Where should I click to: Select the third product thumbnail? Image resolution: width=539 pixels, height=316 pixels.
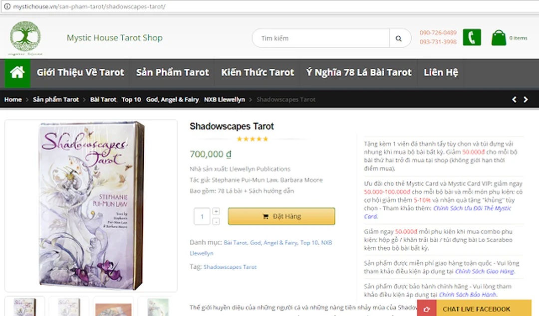click(x=113, y=307)
